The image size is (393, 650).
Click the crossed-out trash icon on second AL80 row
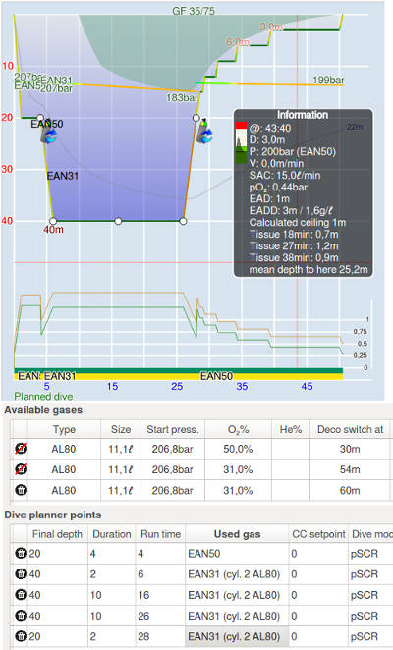tap(20, 469)
